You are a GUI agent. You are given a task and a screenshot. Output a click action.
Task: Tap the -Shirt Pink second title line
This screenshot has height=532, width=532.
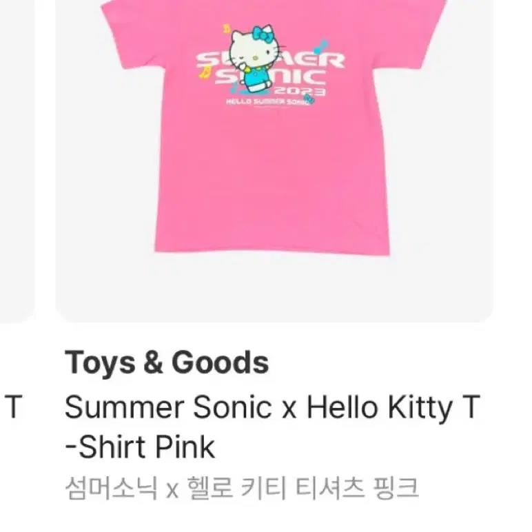(x=139, y=447)
